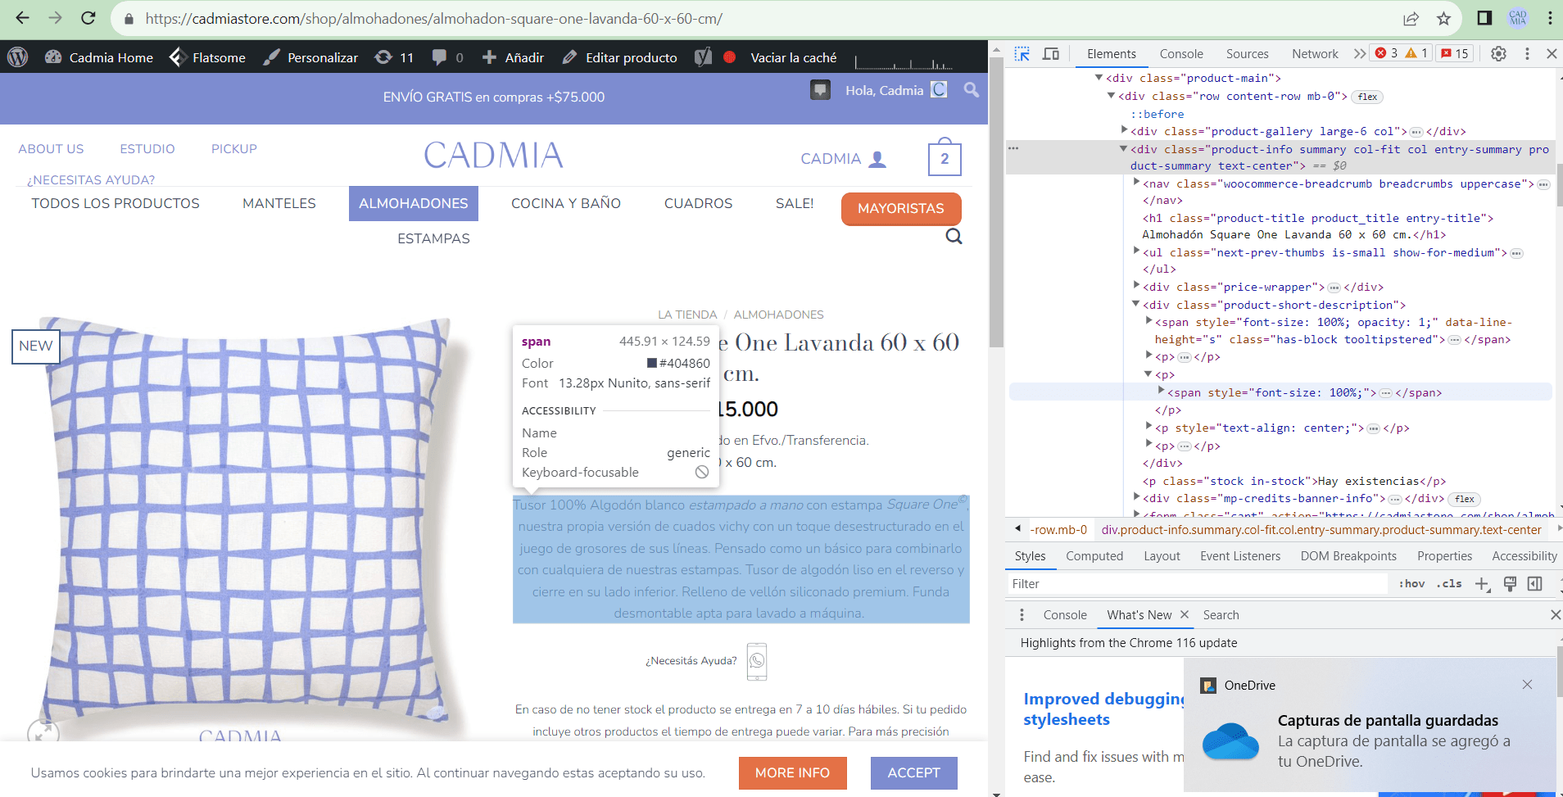Expand the woocommerce-breadcrumb nav node
Viewport: 1563px width, 797px height.
[1136, 183]
